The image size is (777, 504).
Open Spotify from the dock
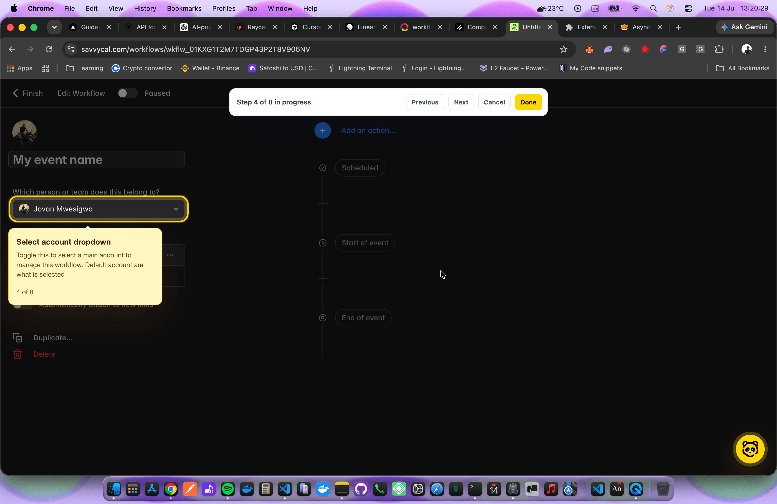pyautogui.click(x=228, y=489)
